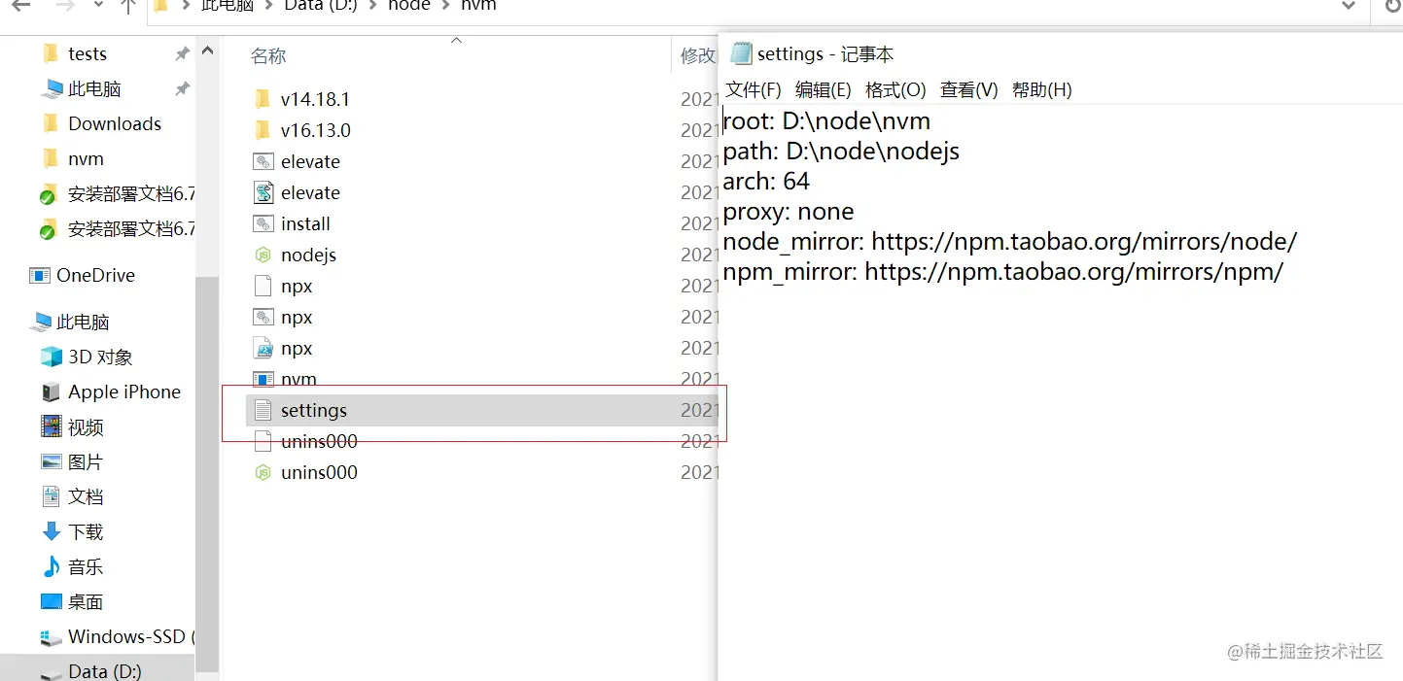Screen dimensions: 1403x681
Task: Open the 文件(F) menu in Notepad
Action: [x=754, y=89]
